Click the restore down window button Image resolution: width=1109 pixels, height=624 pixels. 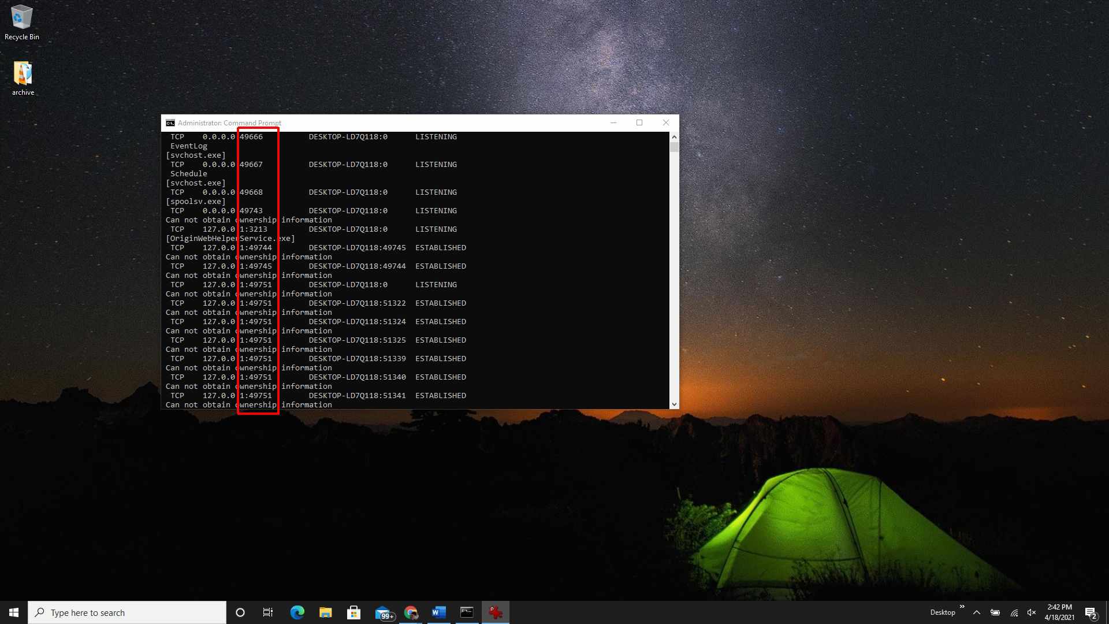(639, 122)
